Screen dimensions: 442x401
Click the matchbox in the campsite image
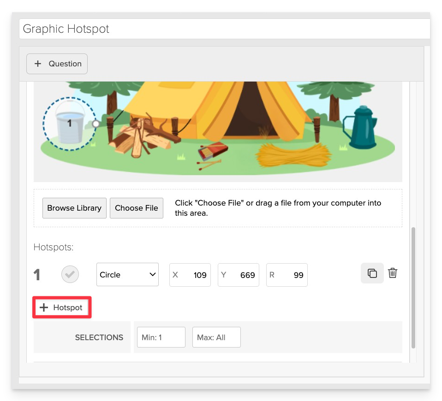point(213,151)
